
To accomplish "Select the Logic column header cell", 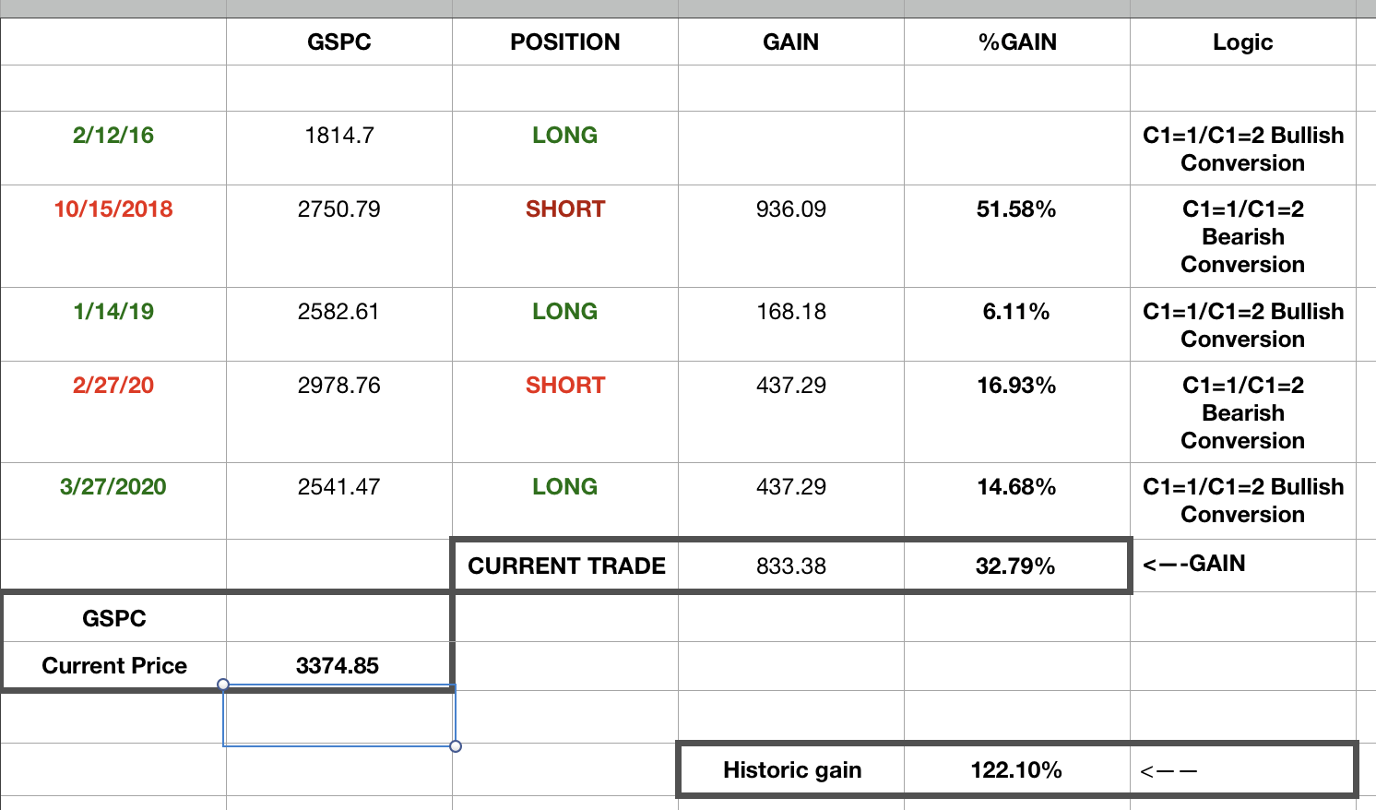I will pyautogui.click(x=1242, y=42).
